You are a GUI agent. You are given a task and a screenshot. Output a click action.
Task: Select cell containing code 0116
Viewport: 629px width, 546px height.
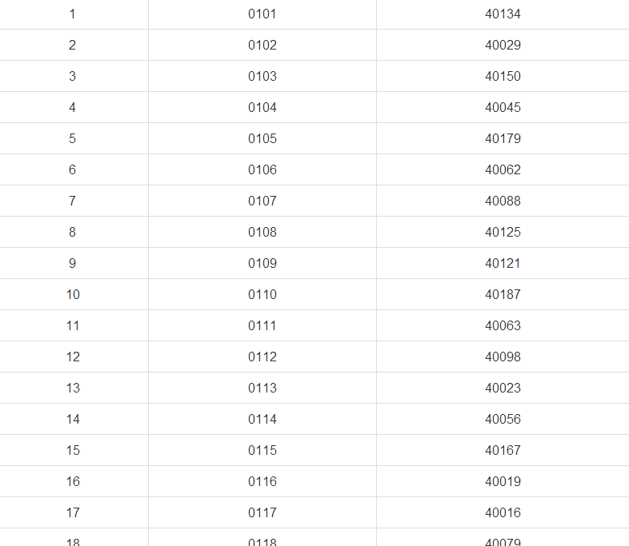[262, 481]
